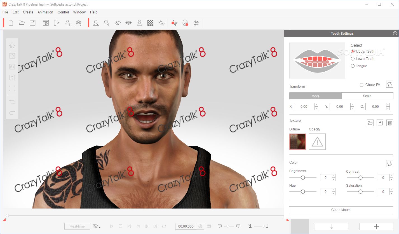
Task: Increase the Z value with up stepper
Action: click(388, 105)
